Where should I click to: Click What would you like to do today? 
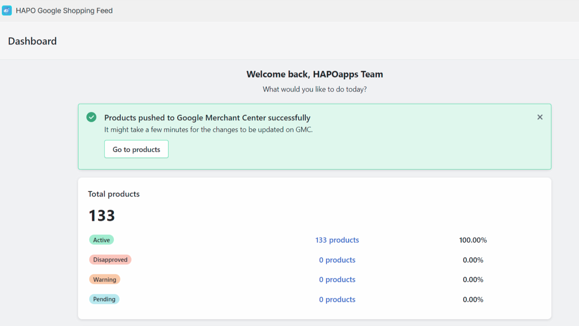315,89
